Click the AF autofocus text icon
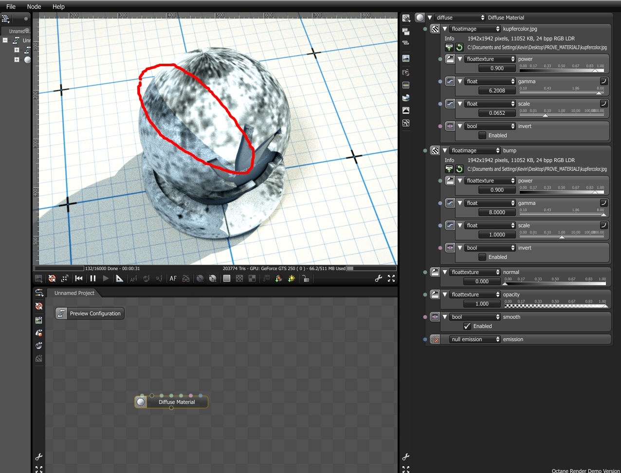This screenshot has width=621, height=473. pyautogui.click(x=173, y=278)
